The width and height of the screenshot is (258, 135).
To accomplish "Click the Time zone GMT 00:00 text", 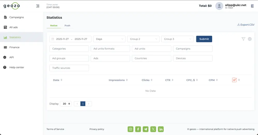I will click(53, 6).
